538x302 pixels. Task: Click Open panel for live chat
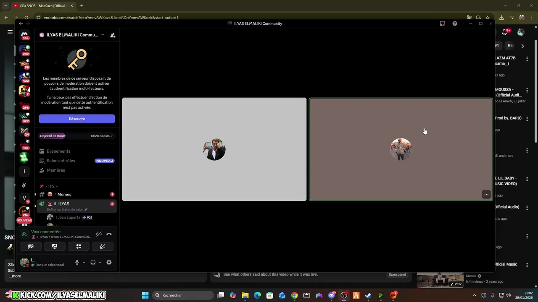(397, 275)
